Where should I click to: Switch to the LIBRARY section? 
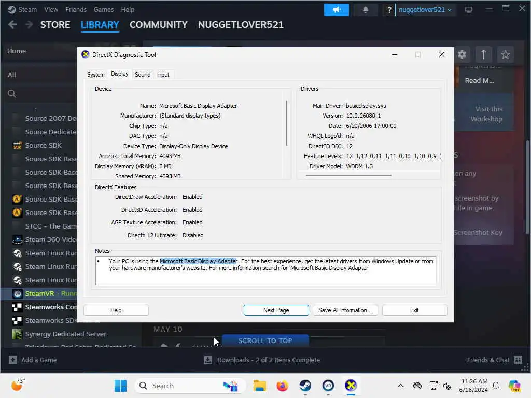coord(100,25)
